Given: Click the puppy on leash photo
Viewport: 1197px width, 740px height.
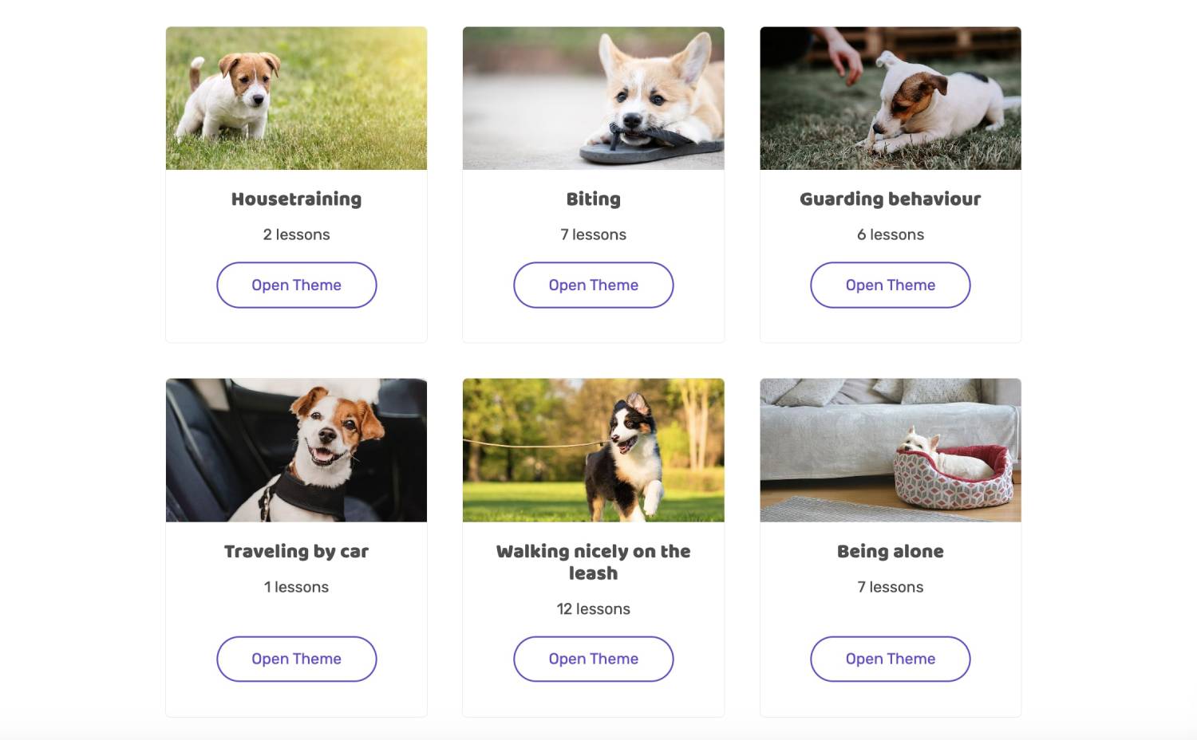Looking at the screenshot, I should click(593, 450).
